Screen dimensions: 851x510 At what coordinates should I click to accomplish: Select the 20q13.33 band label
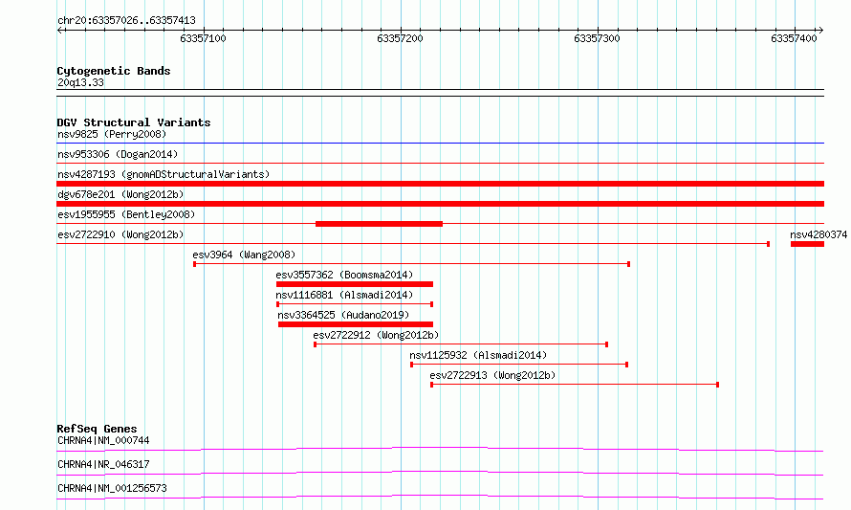coord(80,83)
